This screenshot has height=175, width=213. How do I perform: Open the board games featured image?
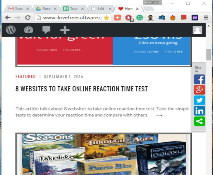pos(104,154)
